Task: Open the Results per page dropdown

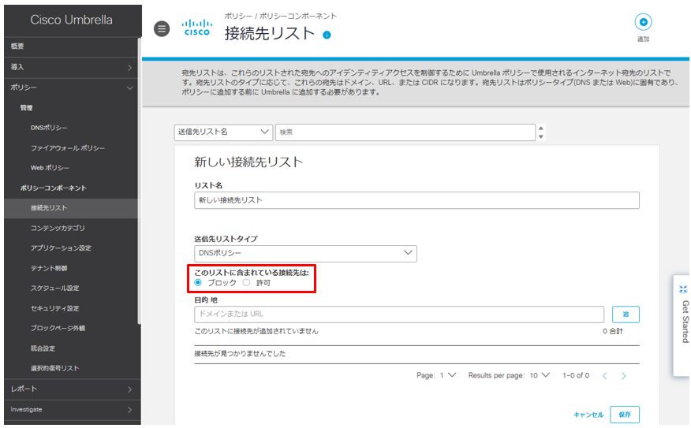Action: pos(540,375)
